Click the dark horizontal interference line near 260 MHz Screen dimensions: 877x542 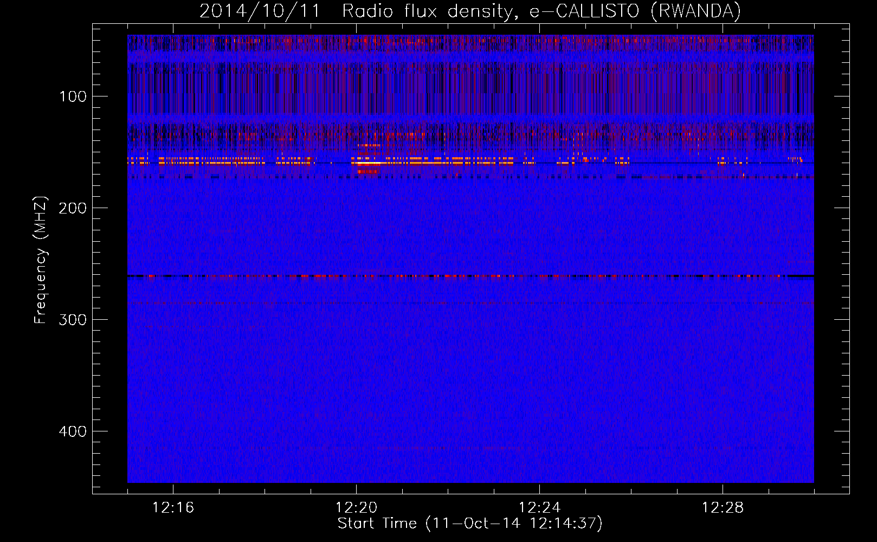coord(470,276)
